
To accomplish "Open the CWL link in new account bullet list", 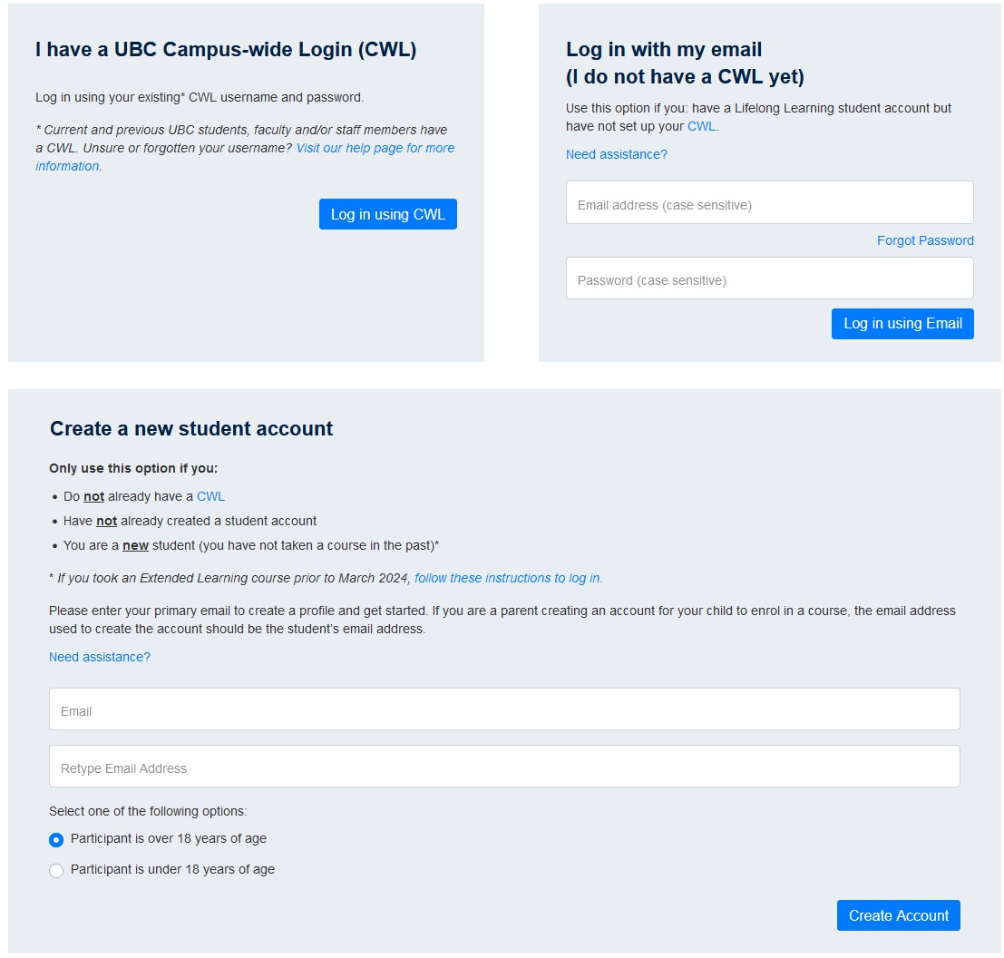I will pyautogui.click(x=210, y=496).
